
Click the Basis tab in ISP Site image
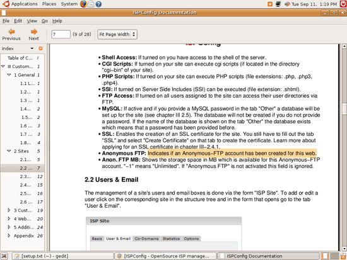tap(97, 239)
